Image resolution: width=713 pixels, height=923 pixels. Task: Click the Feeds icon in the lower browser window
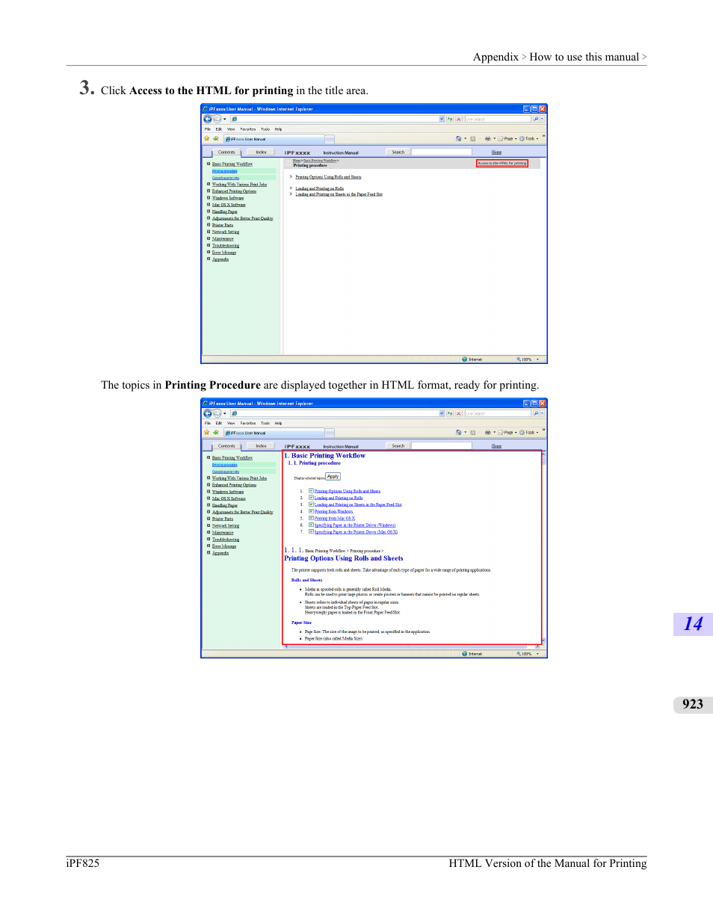(x=472, y=432)
